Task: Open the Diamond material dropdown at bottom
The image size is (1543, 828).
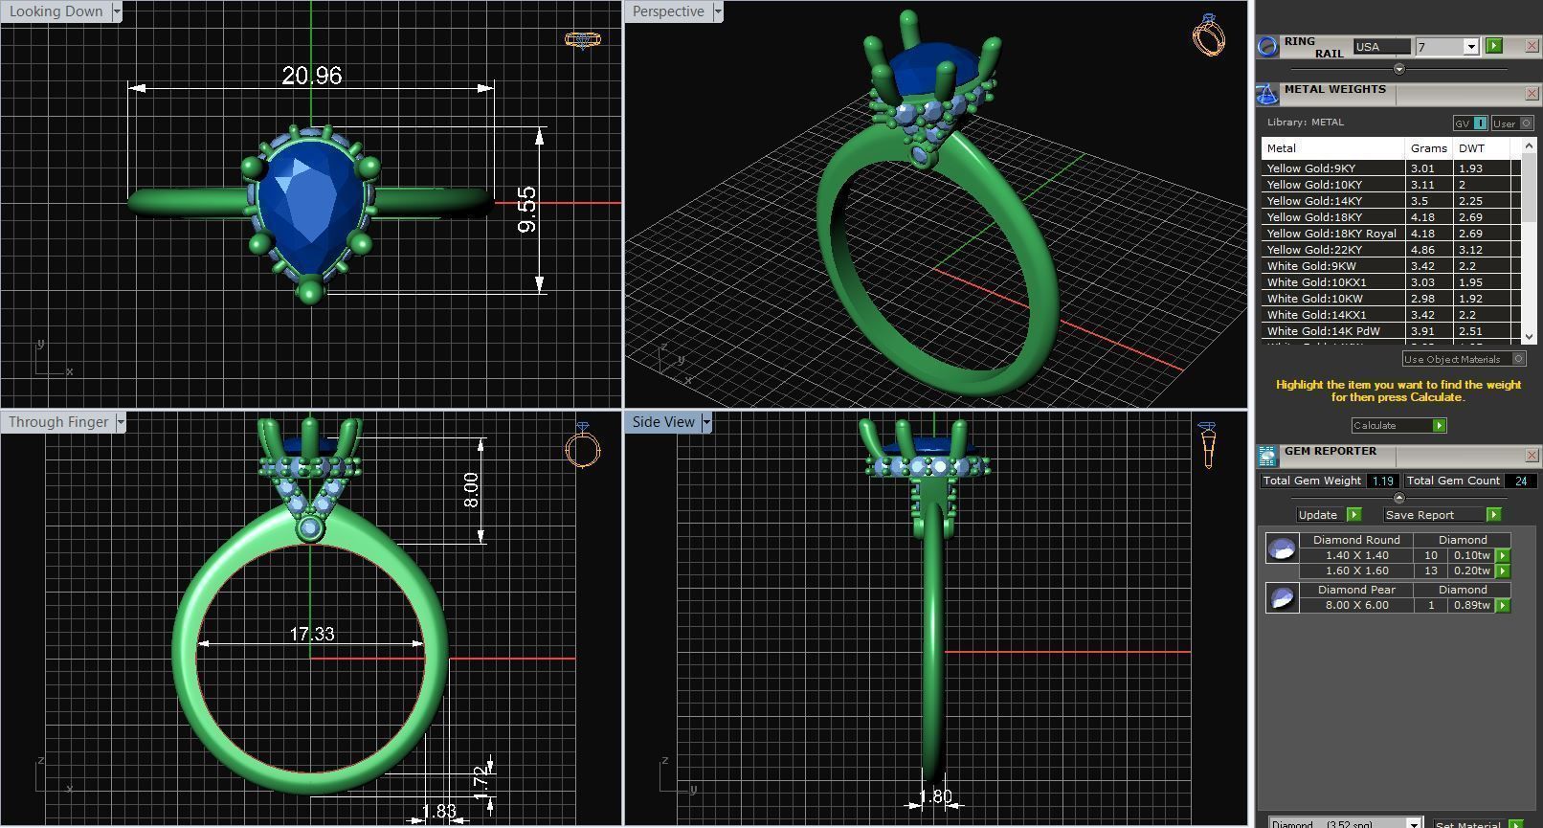Action: 1413,824
